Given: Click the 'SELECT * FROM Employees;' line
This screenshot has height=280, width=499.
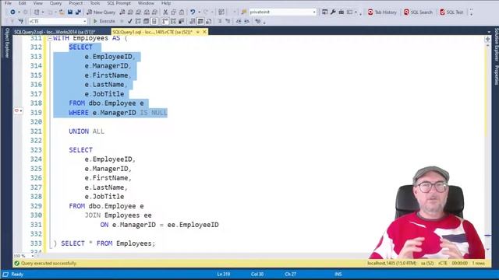Looking at the screenshot, I should click(x=108, y=243).
